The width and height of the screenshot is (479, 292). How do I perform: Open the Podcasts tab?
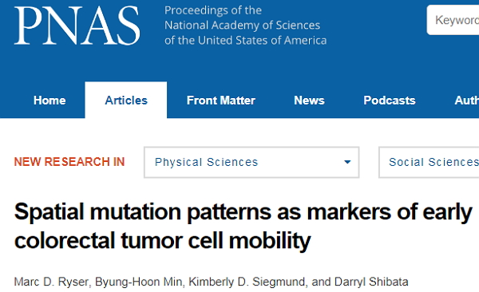390,101
